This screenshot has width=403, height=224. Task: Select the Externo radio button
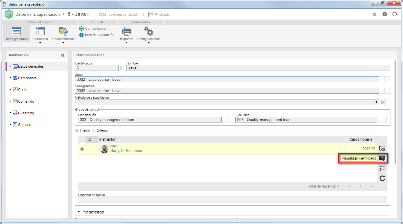(94, 131)
